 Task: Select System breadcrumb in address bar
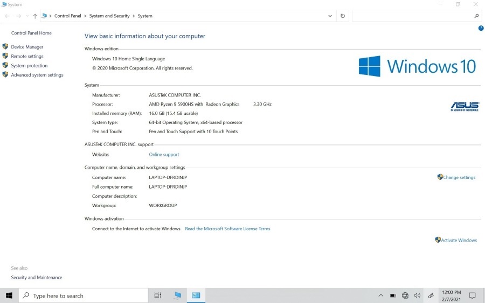tap(145, 16)
